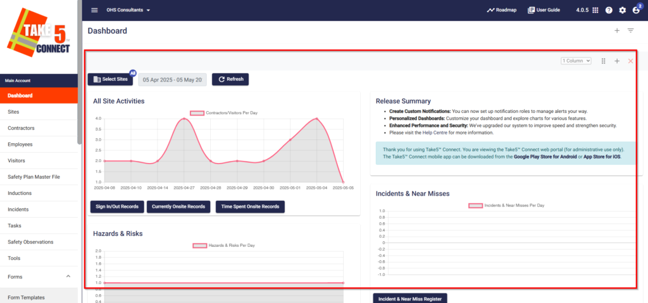This screenshot has height=303, width=648.
Task: Expand the OHS Consultants dropdown
Action: coord(128,10)
